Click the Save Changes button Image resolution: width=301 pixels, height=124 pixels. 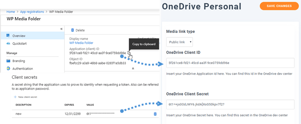point(279,6)
